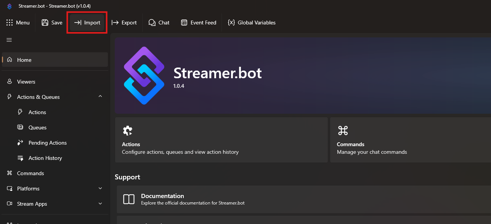The height and width of the screenshot is (224, 491).
Task: Open the Menu grid icon
Action: (x=10, y=23)
